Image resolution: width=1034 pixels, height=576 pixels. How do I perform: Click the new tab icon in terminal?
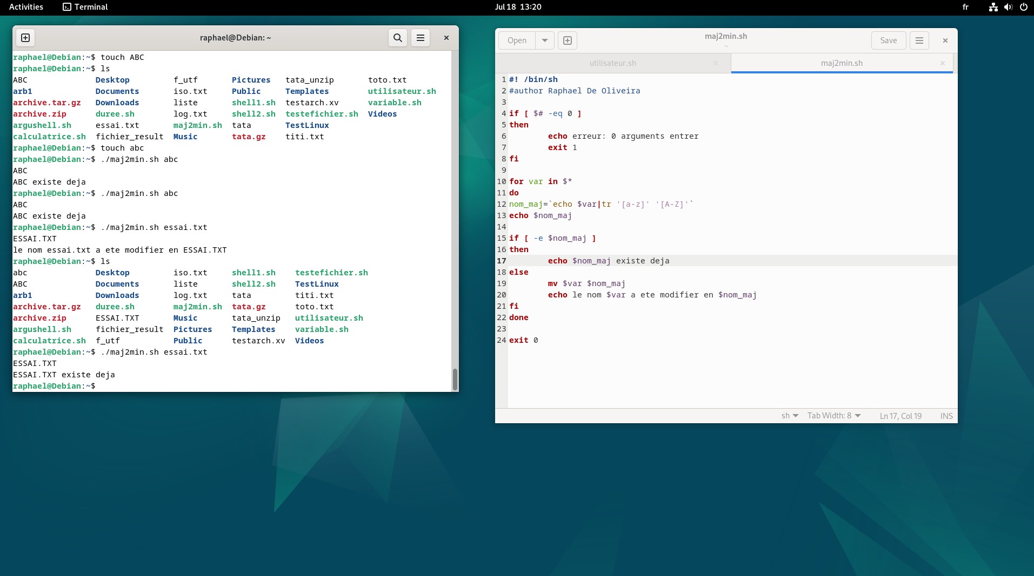pyautogui.click(x=25, y=38)
